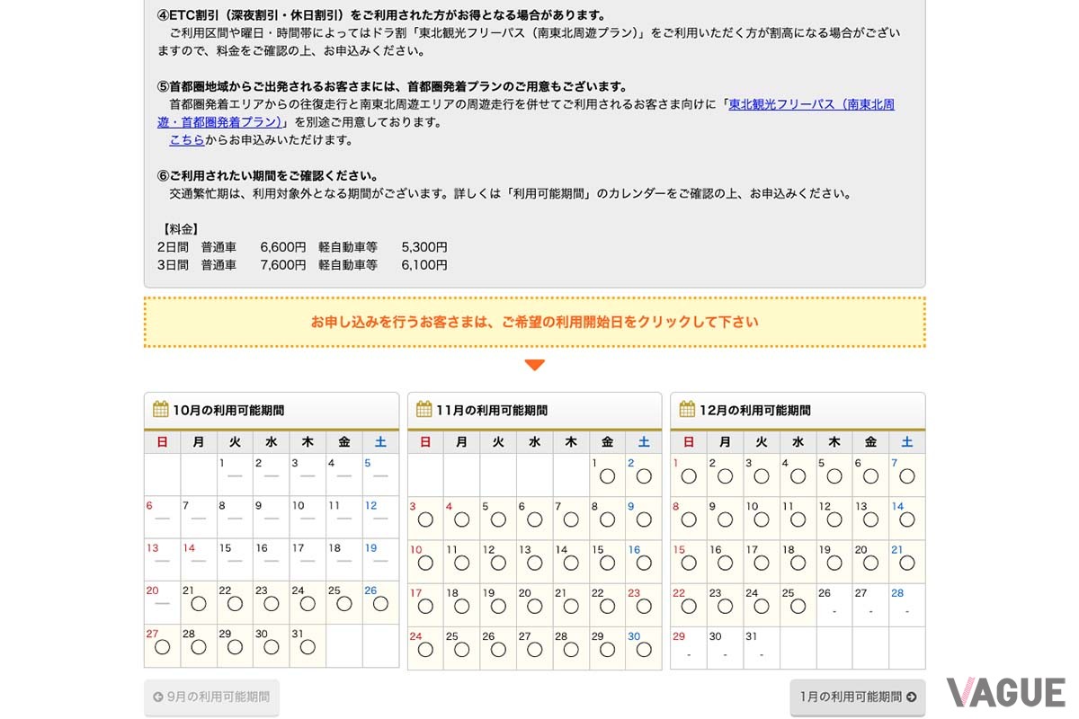Select November 20 start date

[534, 606]
